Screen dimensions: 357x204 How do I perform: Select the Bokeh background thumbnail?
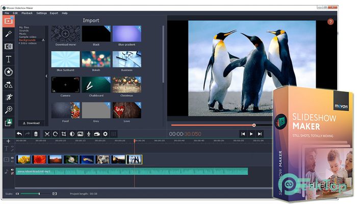click(x=96, y=59)
